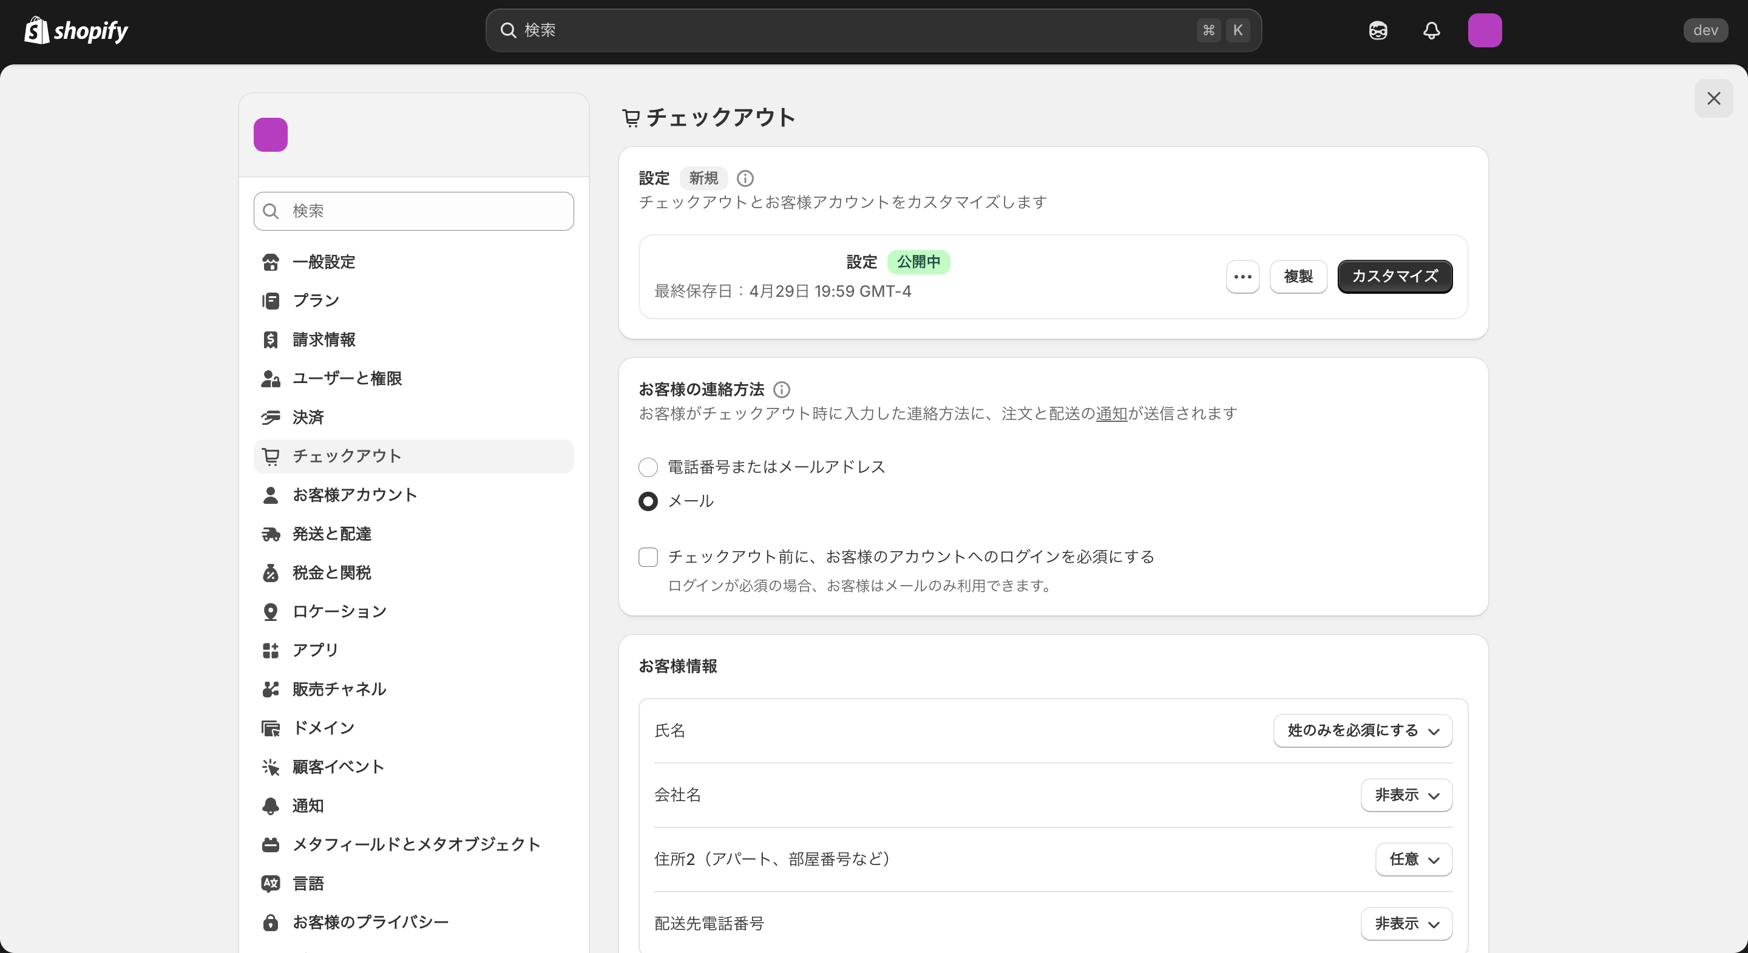The height and width of the screenshot is (953, 1748).
Task: Close the settings panel with X
Action: 1713,98
